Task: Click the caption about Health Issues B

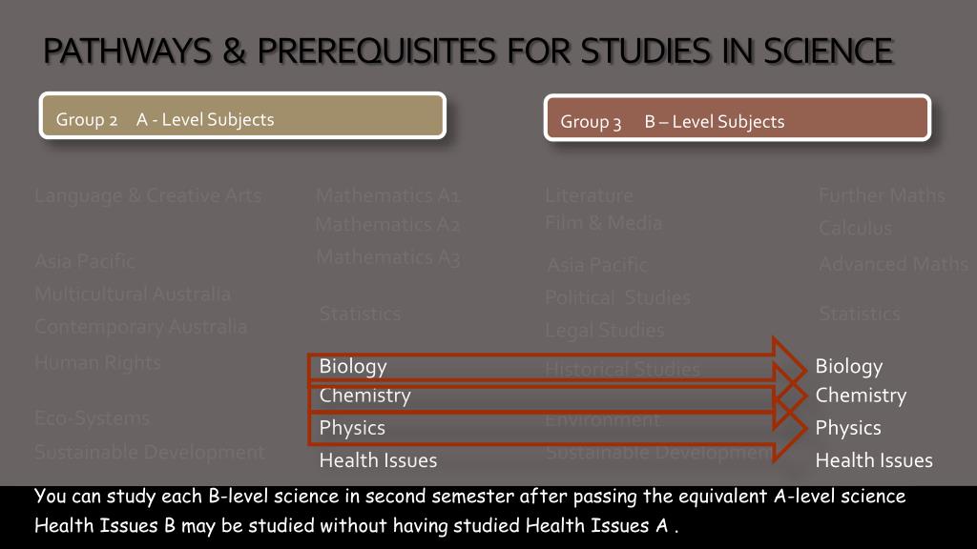Action: [356, 525]
